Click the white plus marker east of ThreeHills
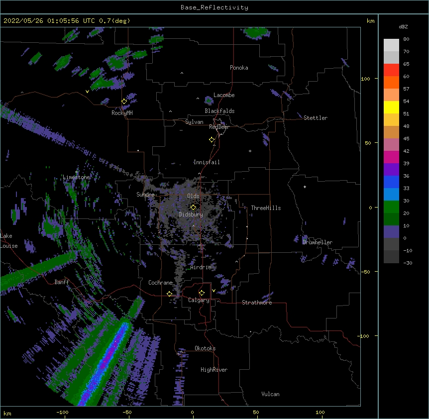 (305, 187)
